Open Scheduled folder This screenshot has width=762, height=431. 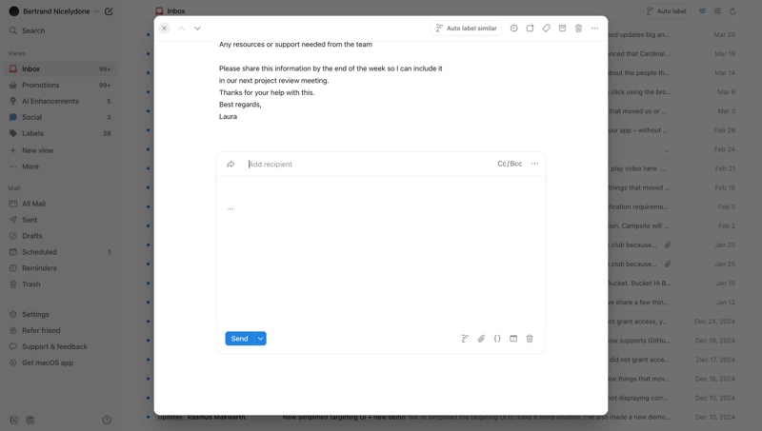(60, 252)
